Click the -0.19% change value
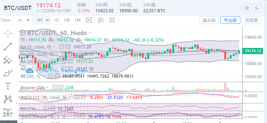 click(x=83, y=11)
